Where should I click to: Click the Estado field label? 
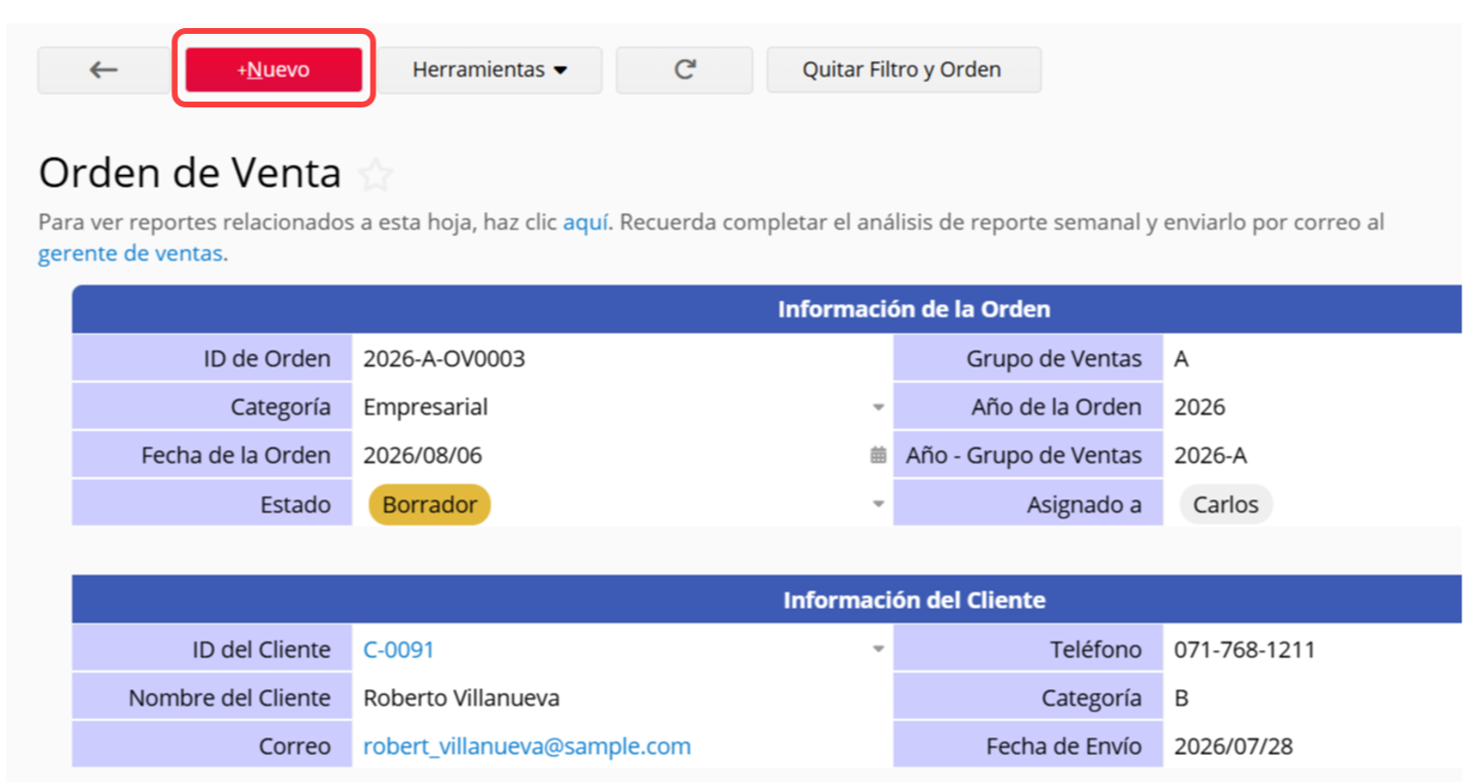coord(295,504)
